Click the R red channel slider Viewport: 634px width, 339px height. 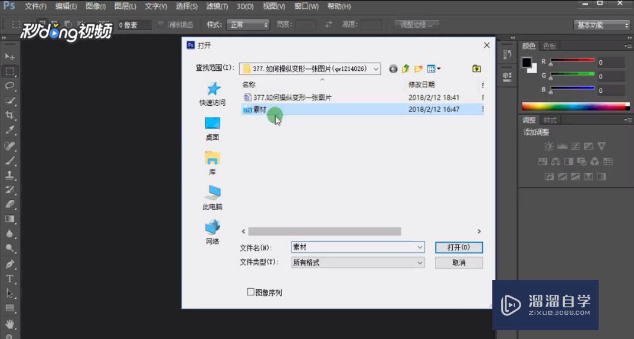572,60
